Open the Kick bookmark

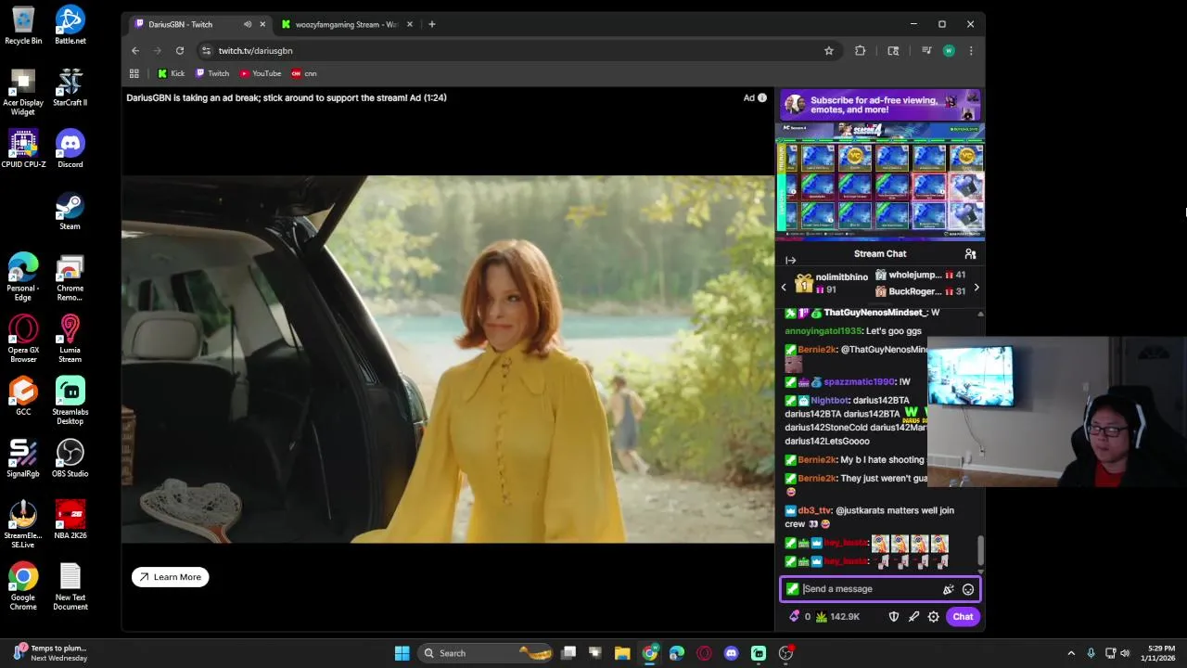tap(171, 73)
